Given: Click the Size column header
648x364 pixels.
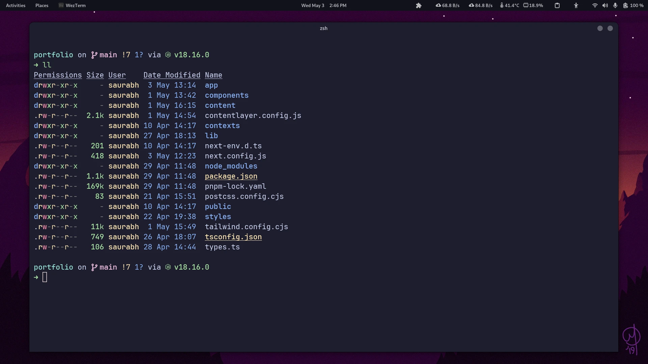Looking at the screenshot, I should [x=95, y=75].
